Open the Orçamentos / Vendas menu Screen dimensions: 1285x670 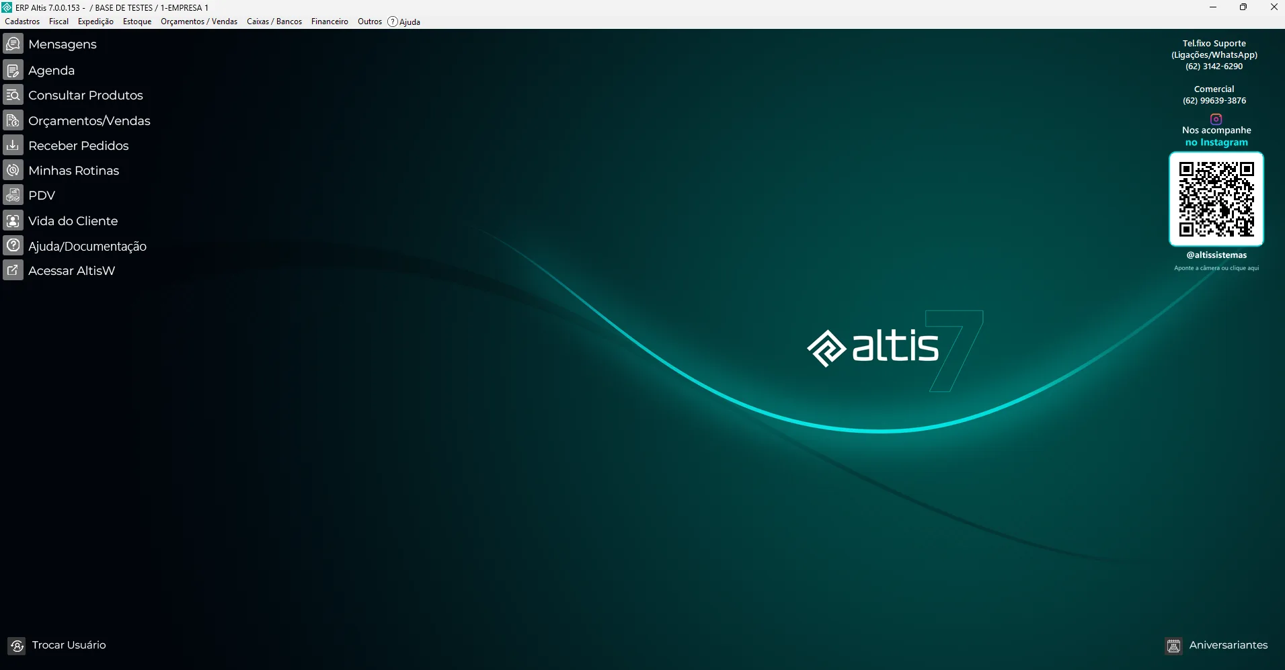[x=199, y=22]
